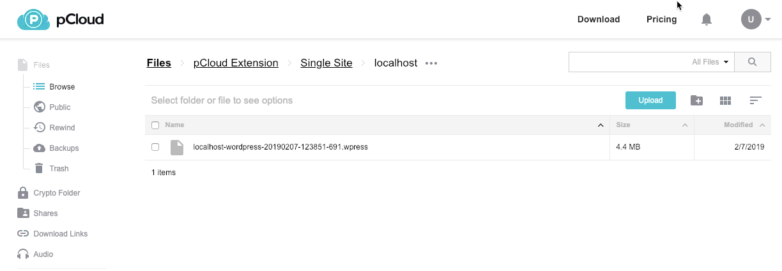Open the Download menu item
Screen dimensions: 782x271
(x=599, y=20)
